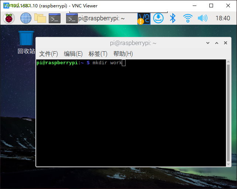Viewport: 237px width, 189px height.
Task: Switch to the pi@raspberrypi taskbar window button
Action: coord(96,18)
